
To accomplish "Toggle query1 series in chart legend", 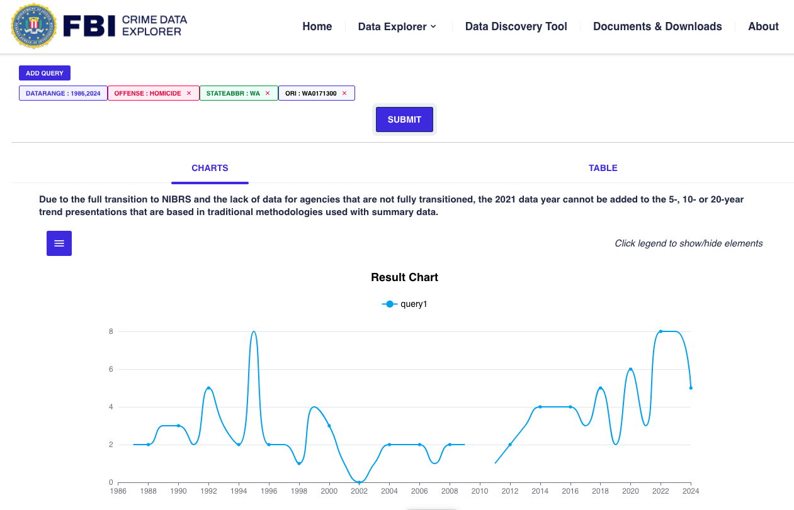I will coord(405,304).
